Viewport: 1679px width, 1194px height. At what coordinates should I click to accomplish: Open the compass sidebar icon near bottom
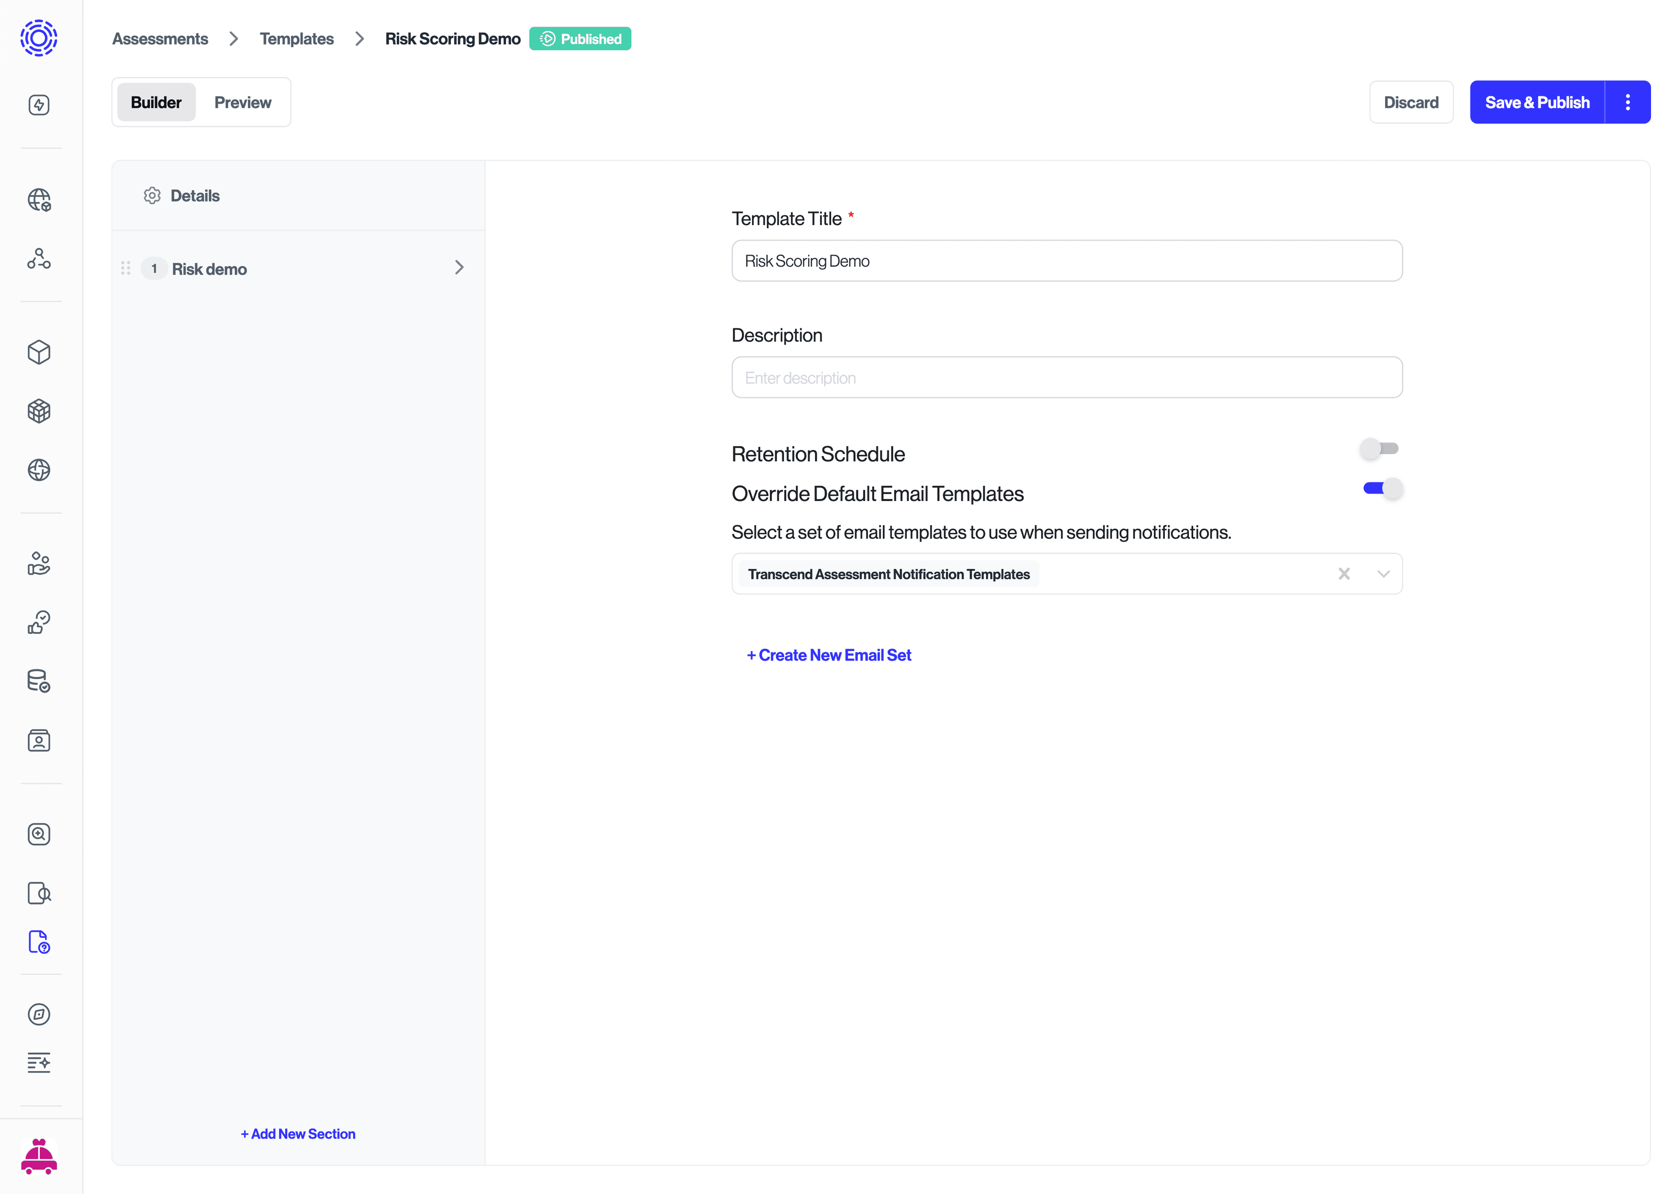[x=39, y=1015]
